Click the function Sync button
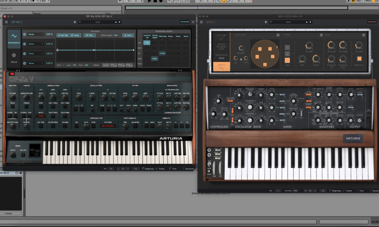 pos(128,35)
